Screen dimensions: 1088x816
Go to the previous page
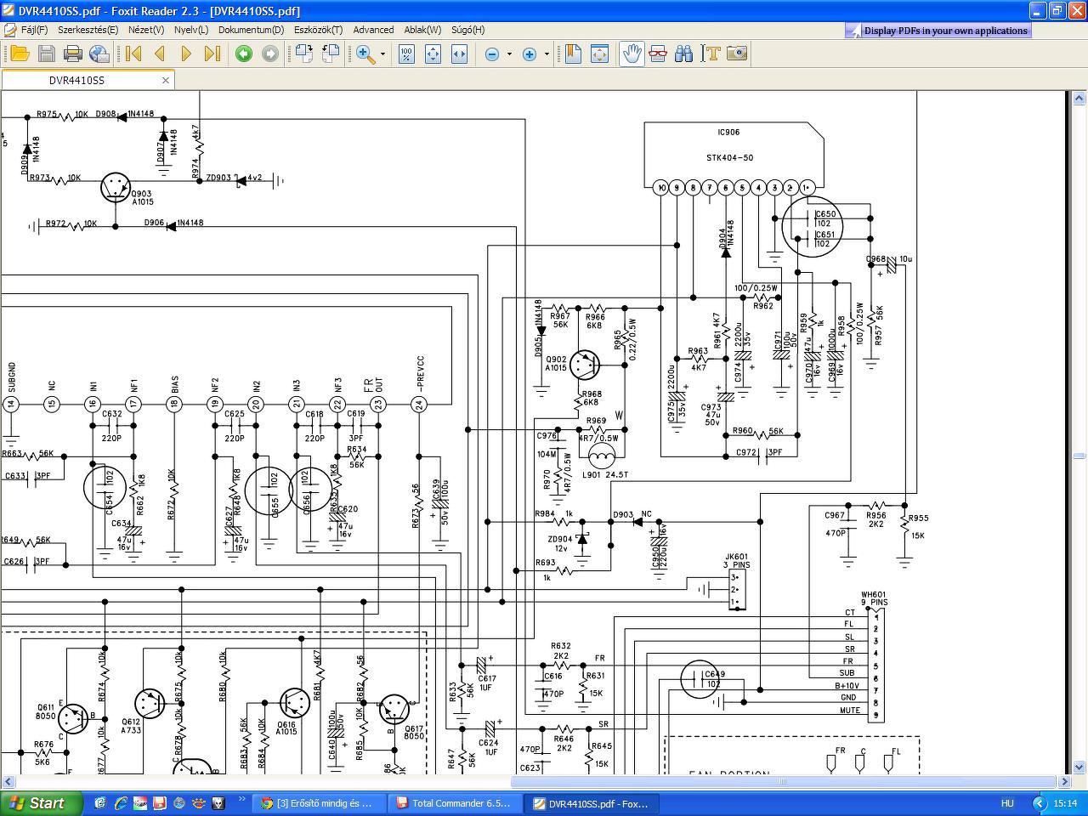[160, 54]
